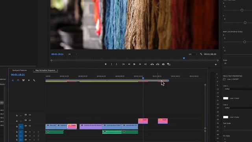Click the second slider handle in the right panel

tap(245, 23)
